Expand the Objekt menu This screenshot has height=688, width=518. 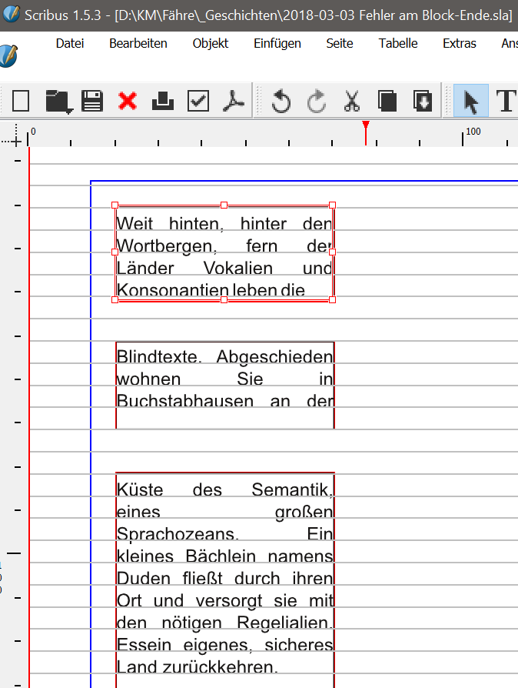[211, 44]
